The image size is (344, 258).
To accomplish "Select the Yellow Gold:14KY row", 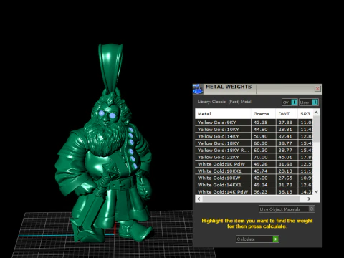I will coord(254,136).
